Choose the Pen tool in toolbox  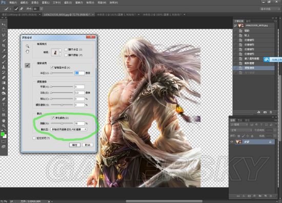pos(4,99)
